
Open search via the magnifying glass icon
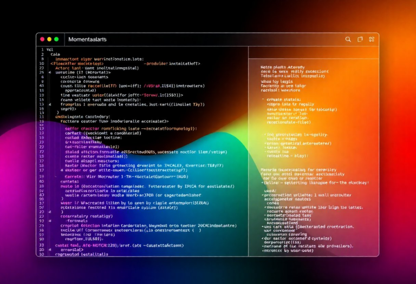[x=348, y=39]
